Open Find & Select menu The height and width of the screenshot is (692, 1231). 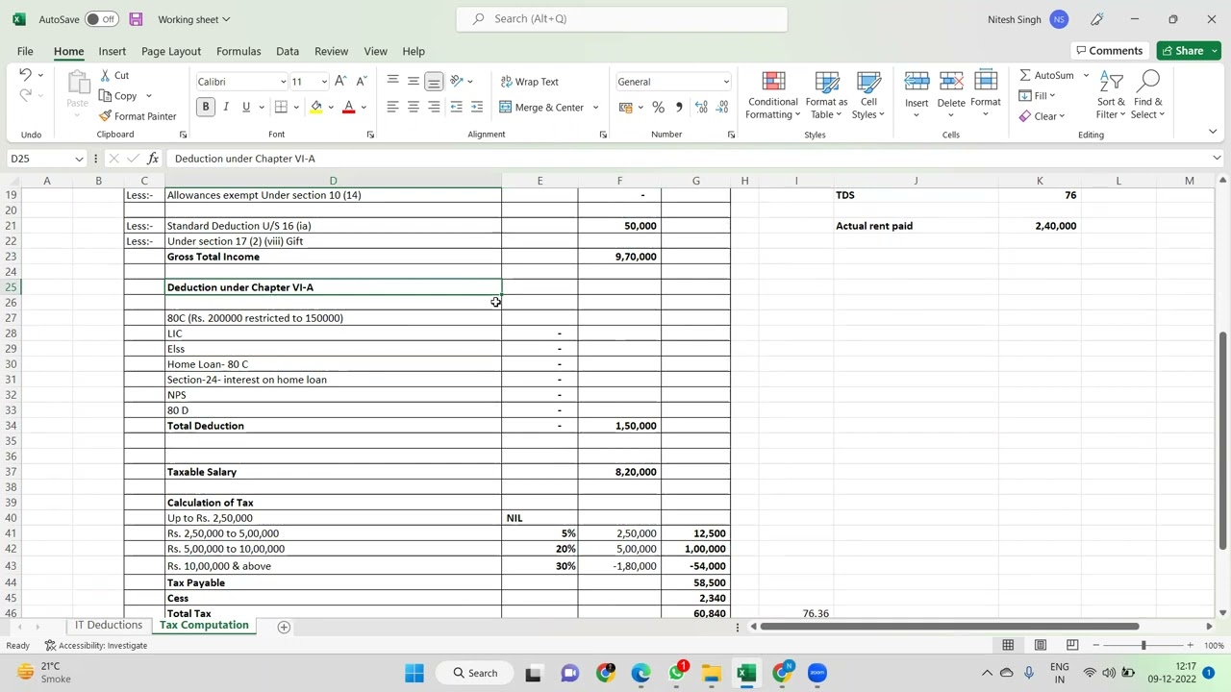1147,95
